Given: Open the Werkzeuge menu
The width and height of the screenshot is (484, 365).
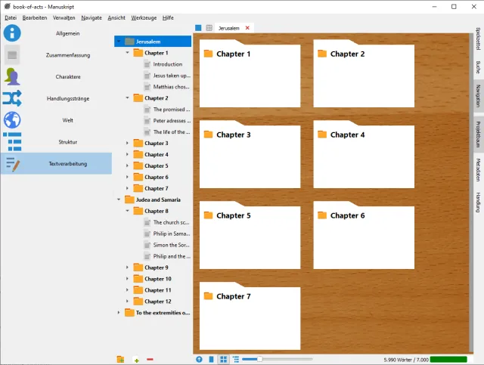Looking at the screenshot, I should pyautogui.click(x=146, y=17).
